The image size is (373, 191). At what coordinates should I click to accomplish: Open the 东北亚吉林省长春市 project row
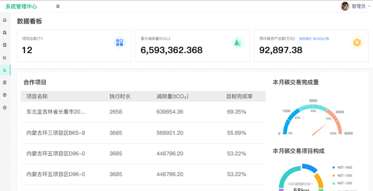[56, 112]
